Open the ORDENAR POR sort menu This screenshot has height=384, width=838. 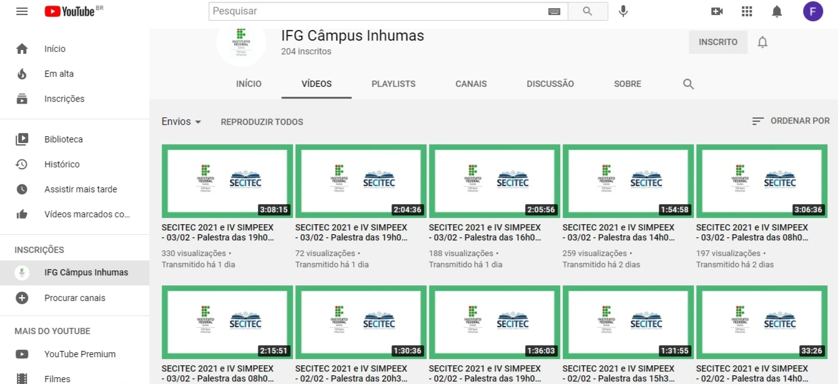(791, 121)
